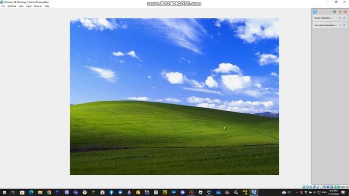The width and height of the screenshot is (349, 196).
Task: Open the weather widget on taskbar
Action: [x=287, y=192]
